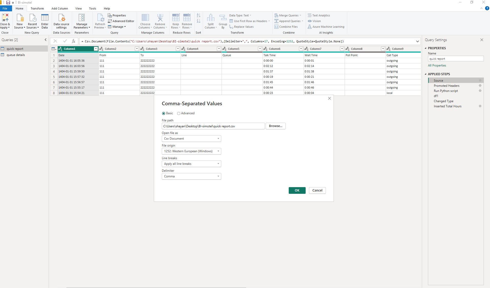Open the 'Open file as' dropdown

tap(191, 139)
